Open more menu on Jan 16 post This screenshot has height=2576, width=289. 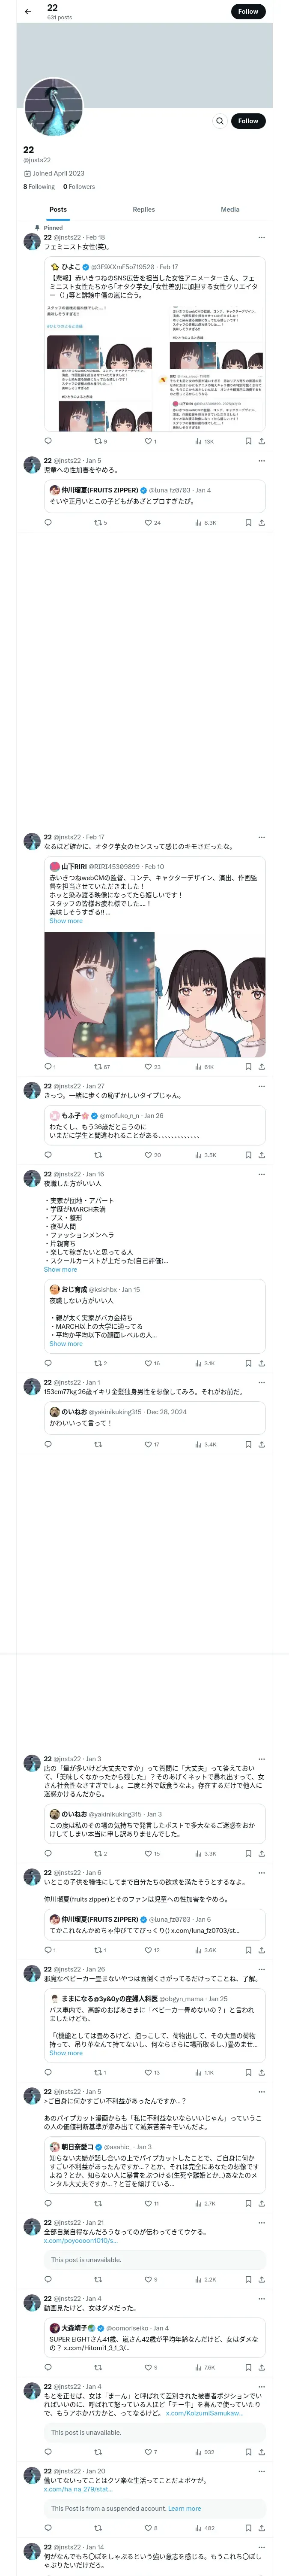pos(262,1174)
